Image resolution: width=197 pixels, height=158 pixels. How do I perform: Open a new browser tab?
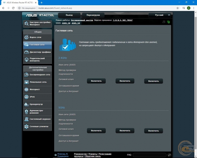coord(41,2)
